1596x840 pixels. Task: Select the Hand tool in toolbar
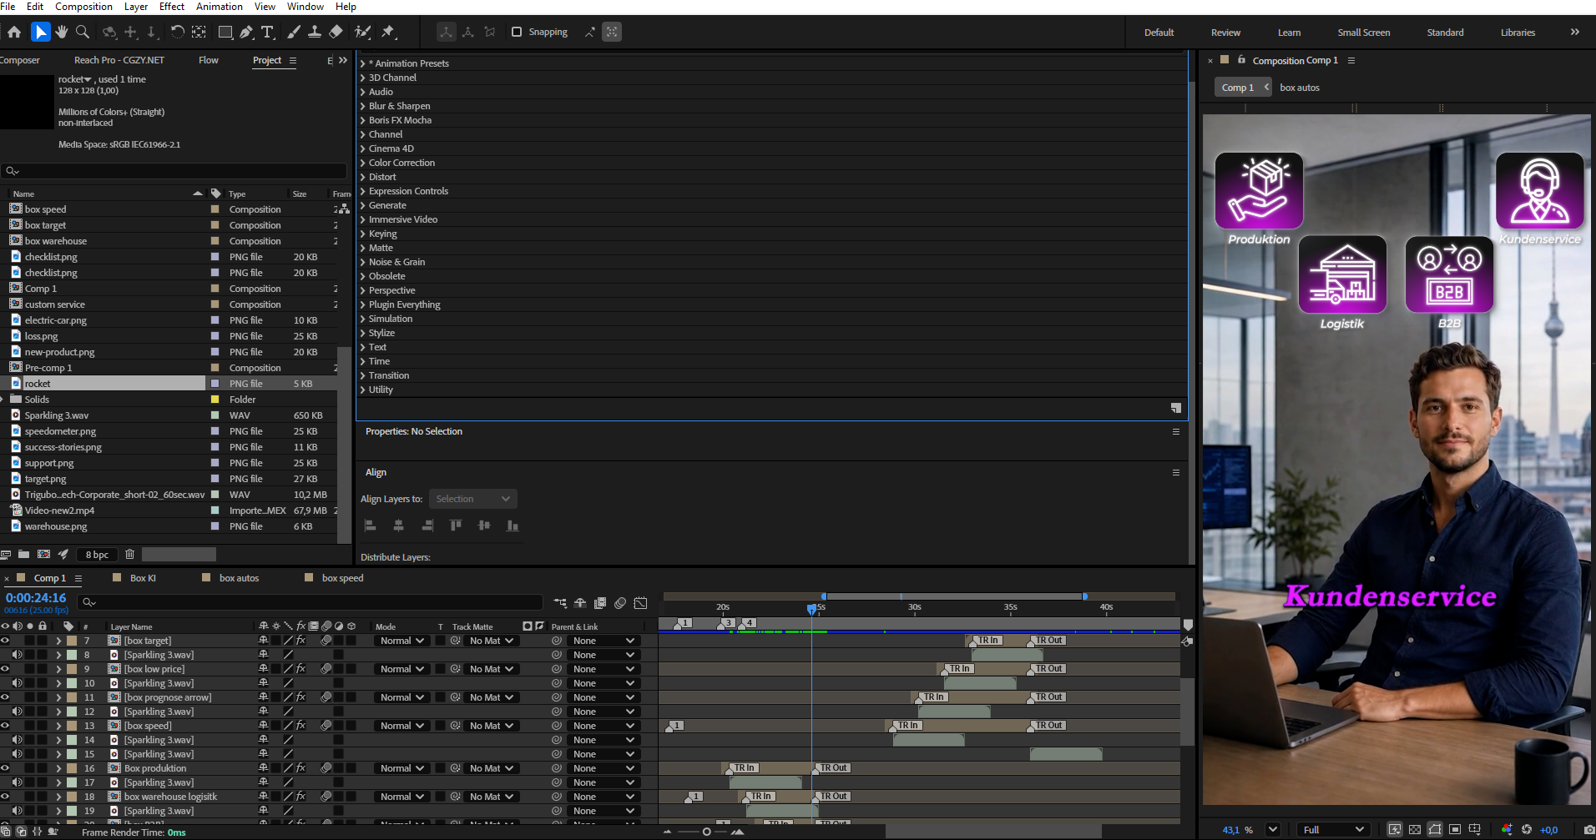point(62,32)
